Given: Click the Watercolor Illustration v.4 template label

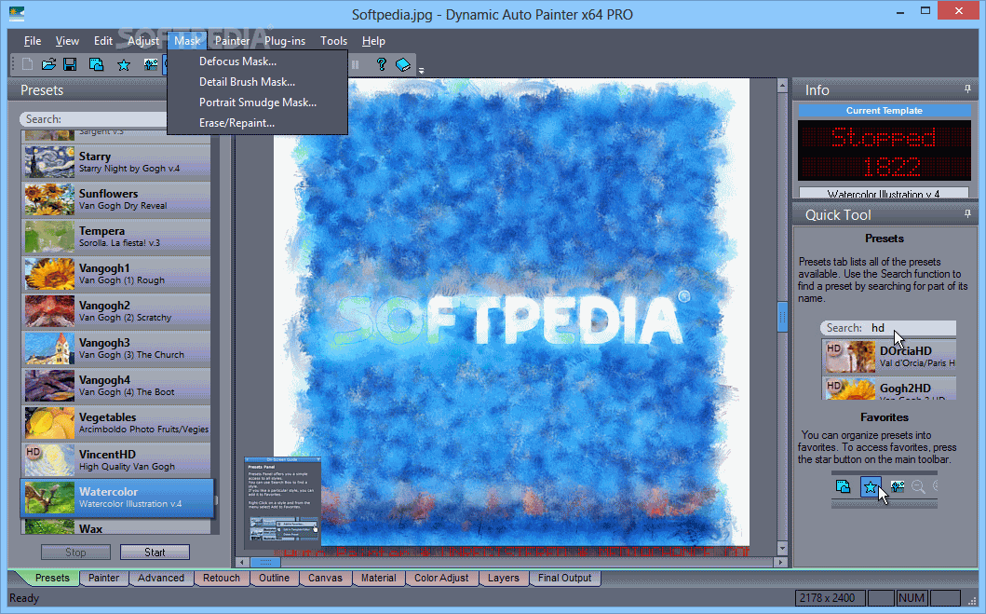Looking at the screenshot, I should [x=884, y=193].
